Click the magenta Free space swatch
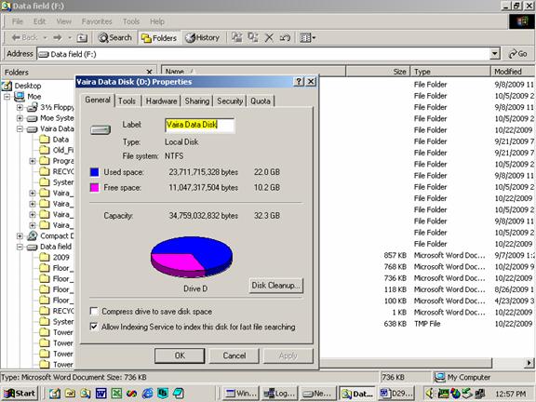 95,187
